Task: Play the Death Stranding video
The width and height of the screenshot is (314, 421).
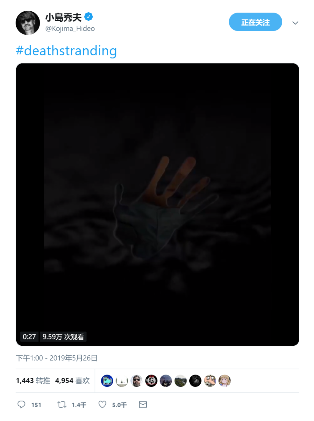Action: point(157,204)
